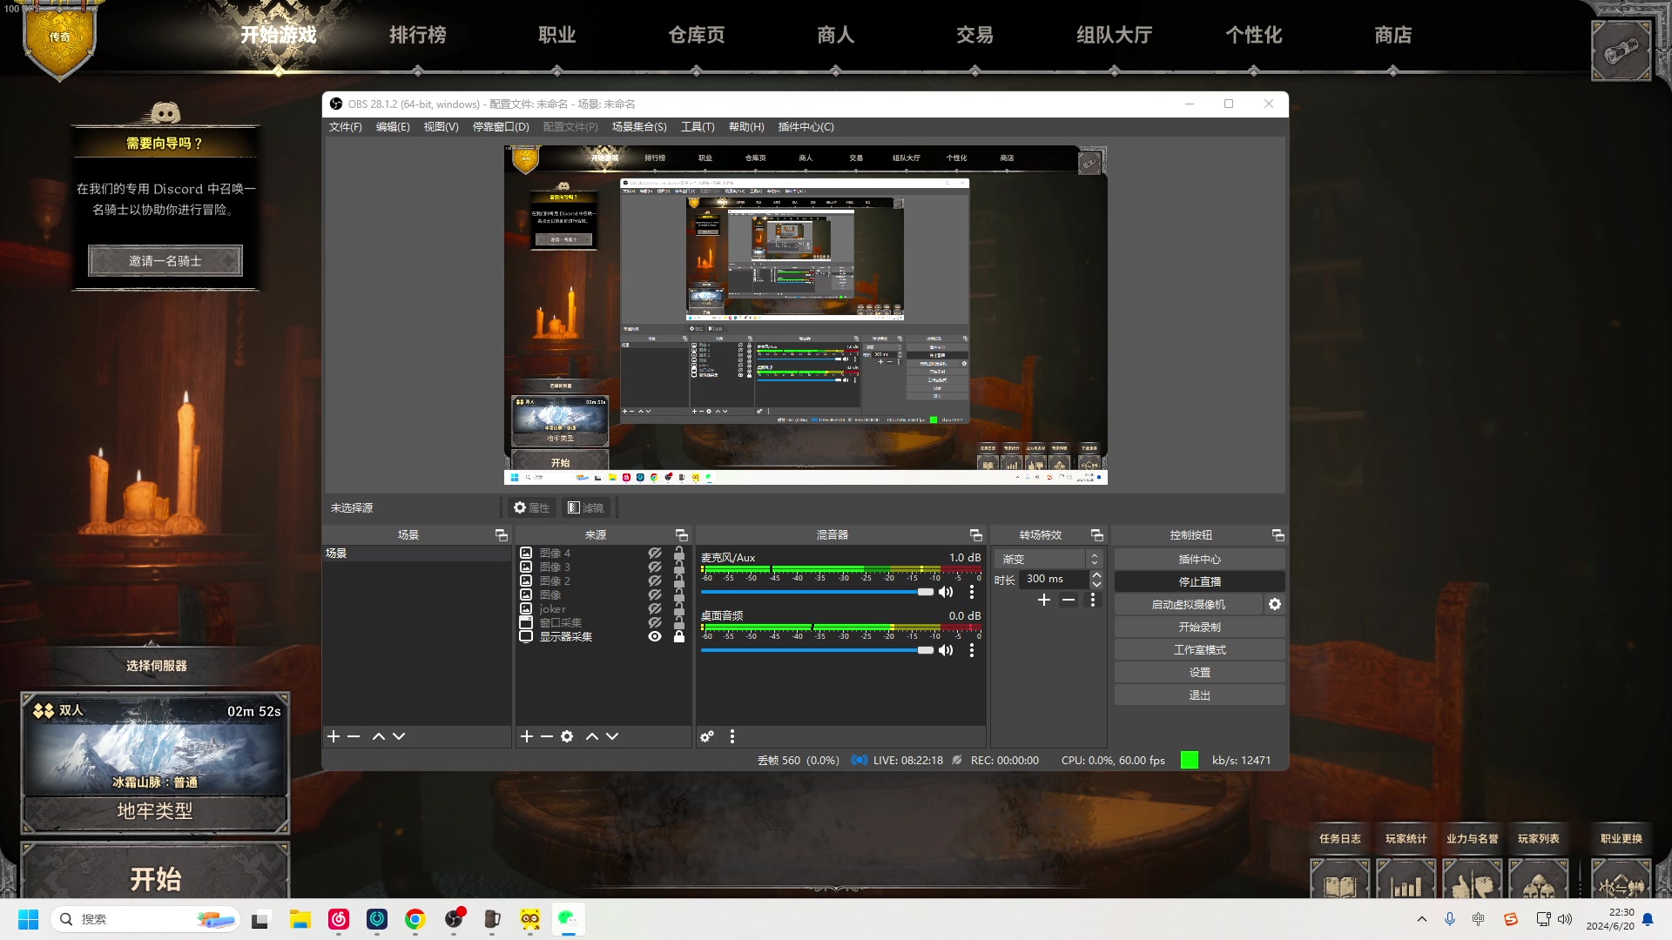Open 场景集合(S) menu in OBS

(x=639, y=127)
